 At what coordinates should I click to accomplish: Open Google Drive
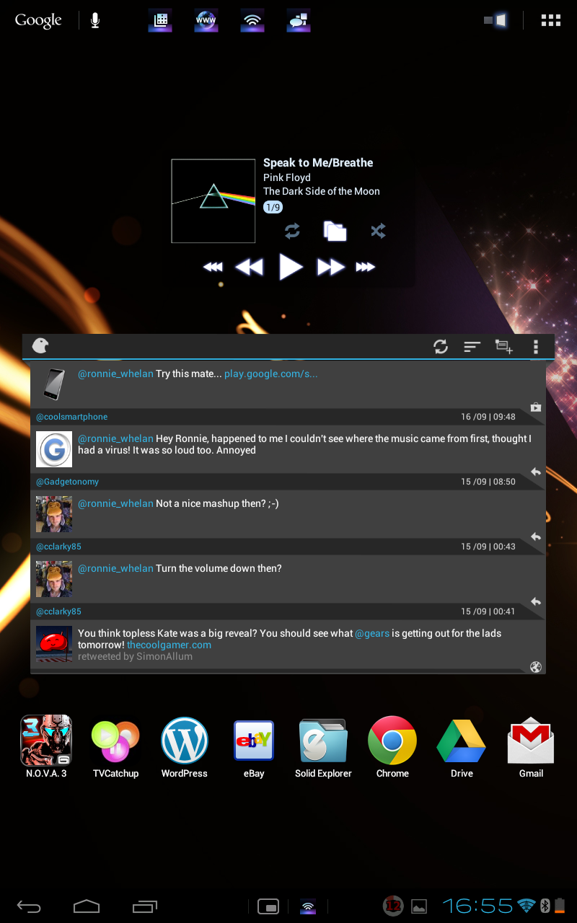tap(462, 747)
